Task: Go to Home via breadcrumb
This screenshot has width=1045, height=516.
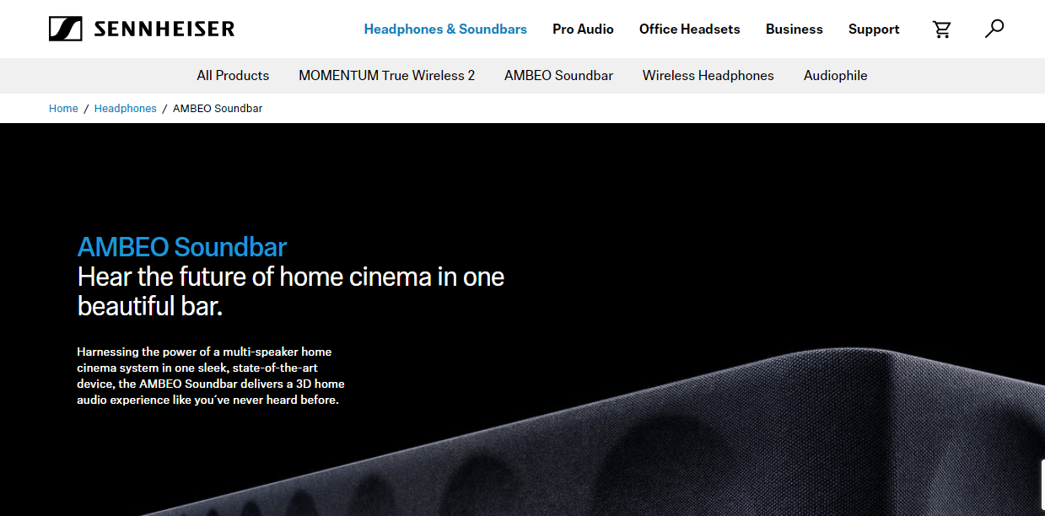Action: point(63,108)
